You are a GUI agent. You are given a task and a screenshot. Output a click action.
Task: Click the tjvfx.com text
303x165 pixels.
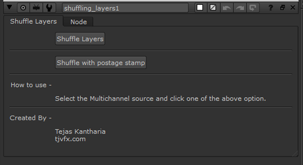pyautogui.click(x=70, y=139)
